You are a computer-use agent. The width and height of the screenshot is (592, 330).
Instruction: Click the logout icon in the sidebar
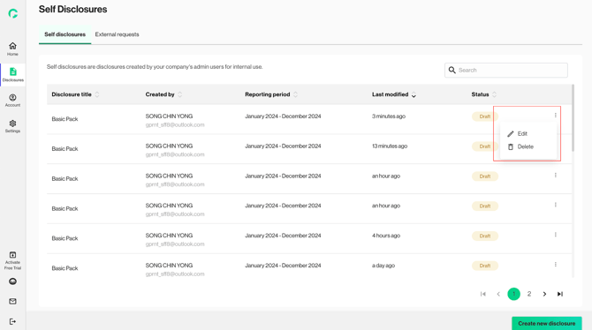click(x=12, y=321)
